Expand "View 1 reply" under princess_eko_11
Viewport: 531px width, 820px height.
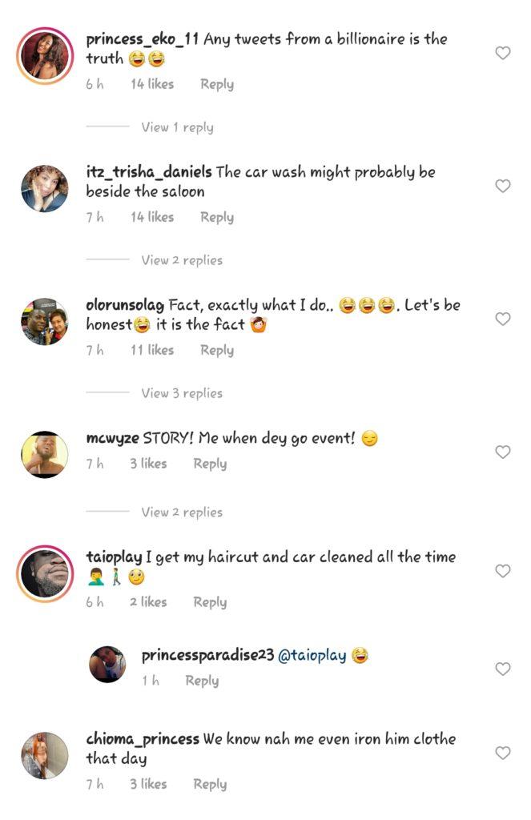point(177,127)
